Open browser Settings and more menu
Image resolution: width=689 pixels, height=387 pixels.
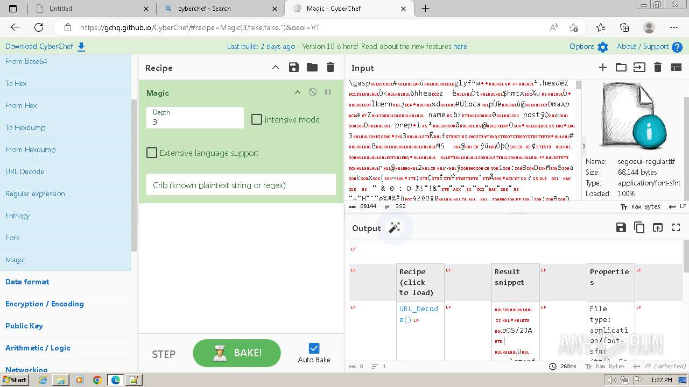point(674,27)
